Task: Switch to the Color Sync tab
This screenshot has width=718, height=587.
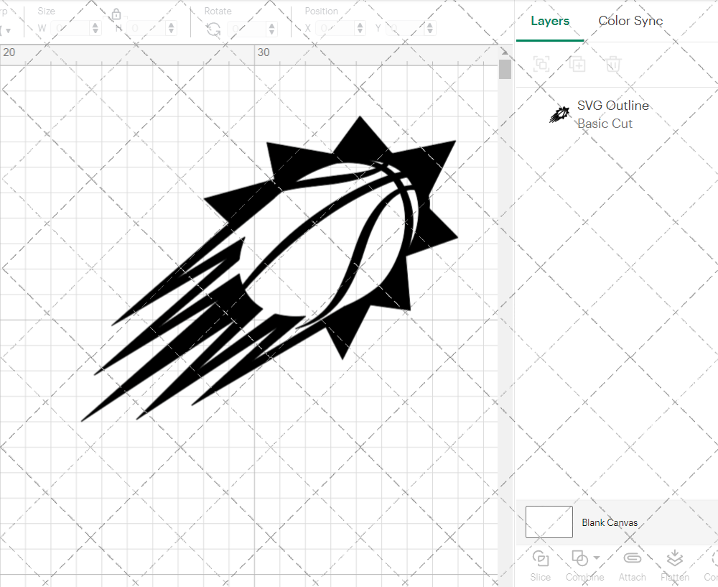Action: pos(630,21)
